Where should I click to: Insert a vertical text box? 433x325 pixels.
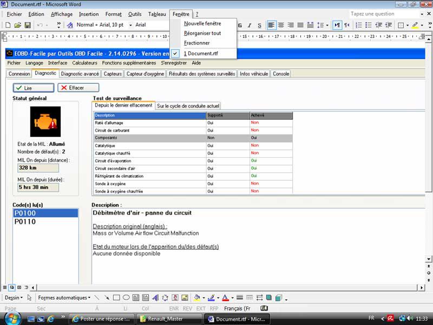(x=146, y=297)
